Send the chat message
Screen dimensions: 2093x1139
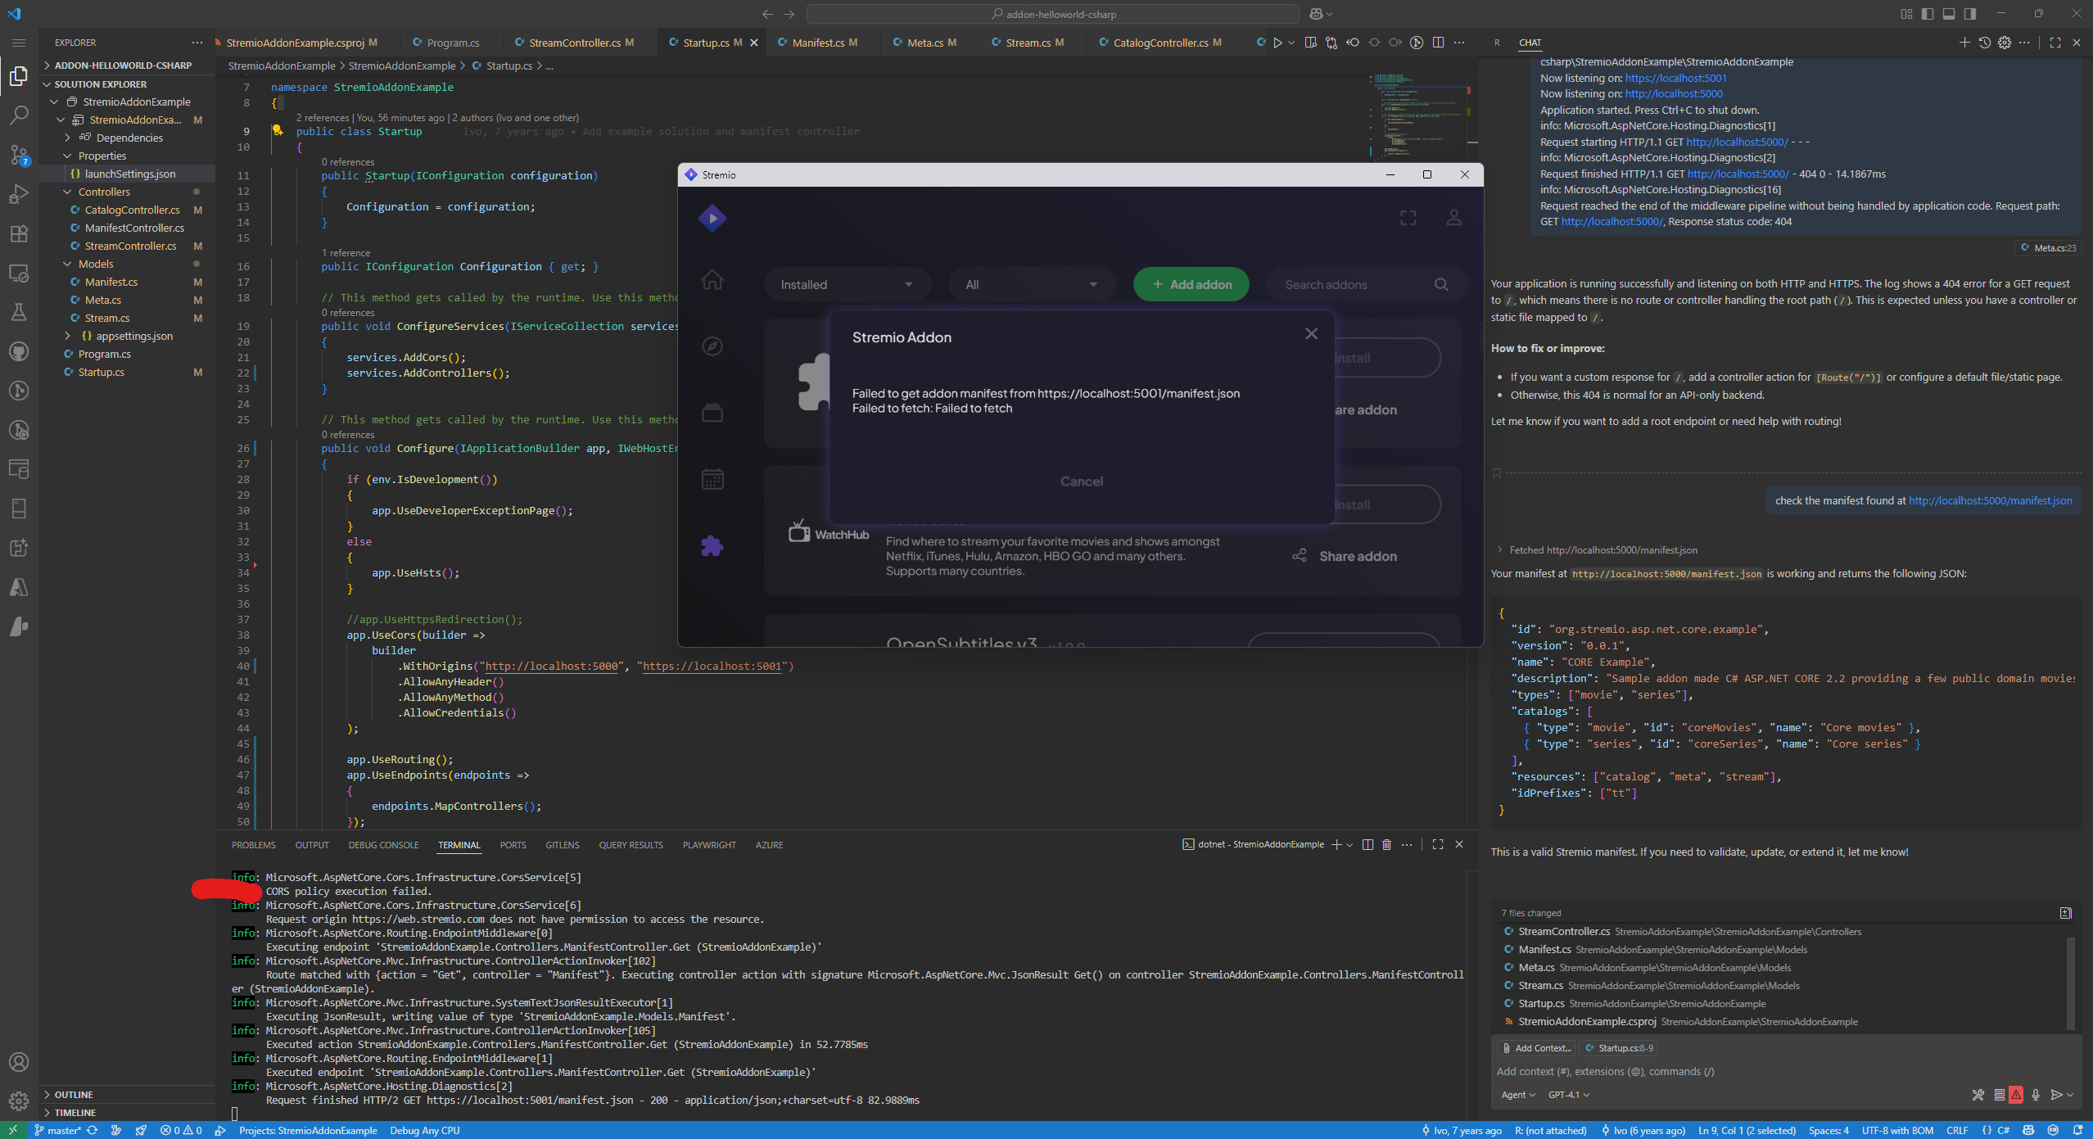click(x=2056, y=1095)
